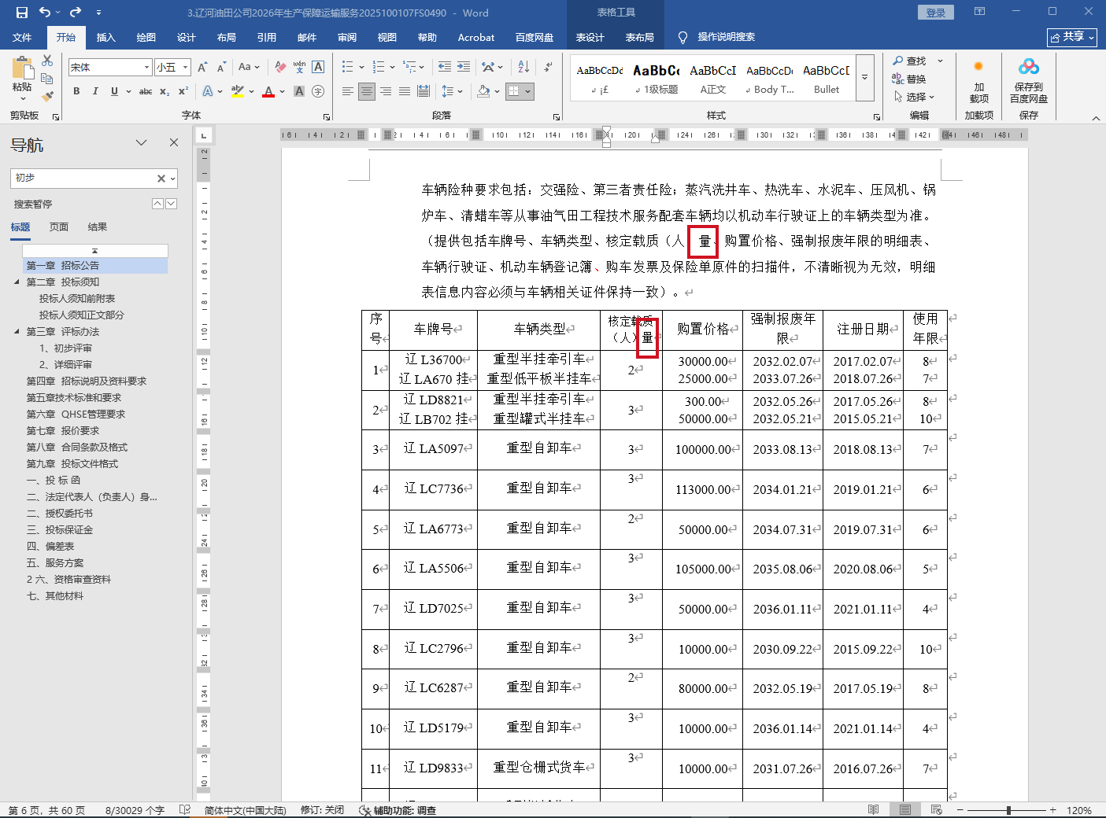Screen dimensions: 1106x818
Task: Switch to 结果 (Results) tab in navigation pane
Action: click(98, 227)
